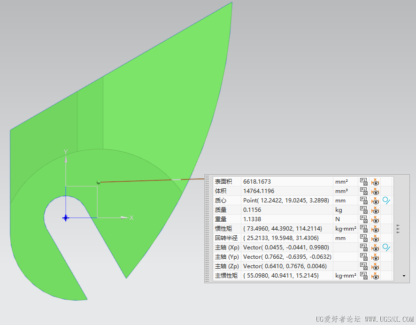
Task: Click the save-to-expression icon in 主惯性矩 row
Action: point(363,276)
